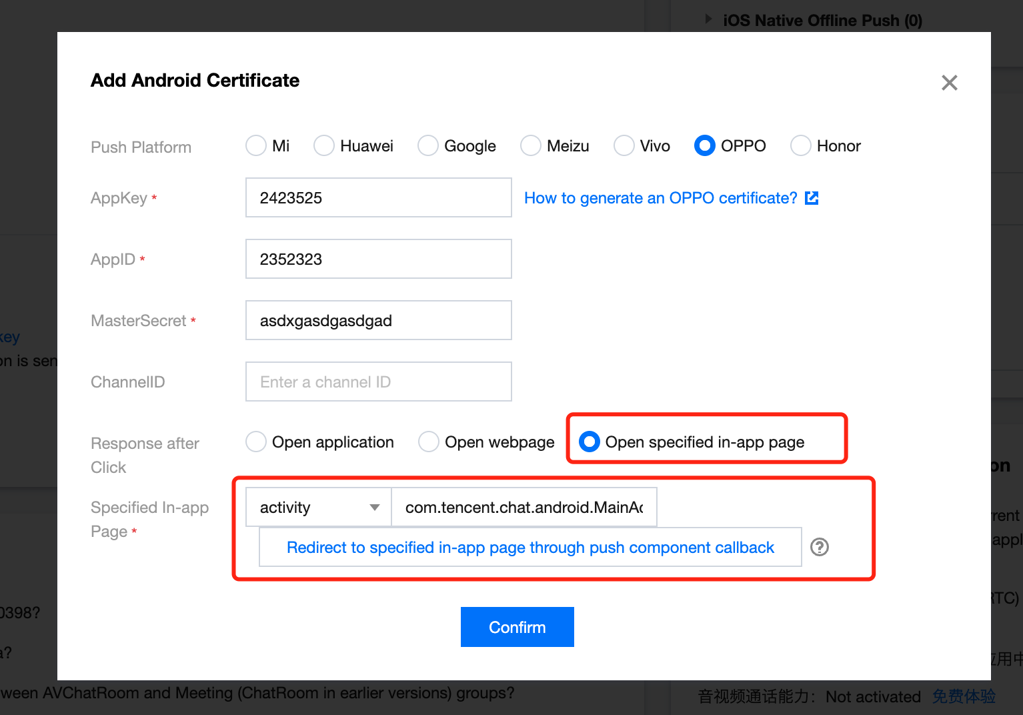Click the Push Platform label
1023x715 pixels.
(x=141, y=147)
